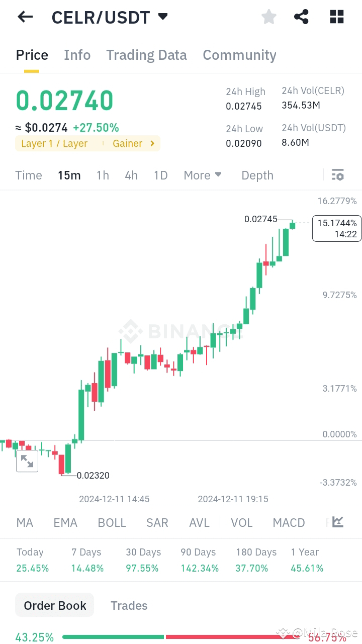Tap the star to favorite CELR/USDT
362x644 pixels.
268,17
